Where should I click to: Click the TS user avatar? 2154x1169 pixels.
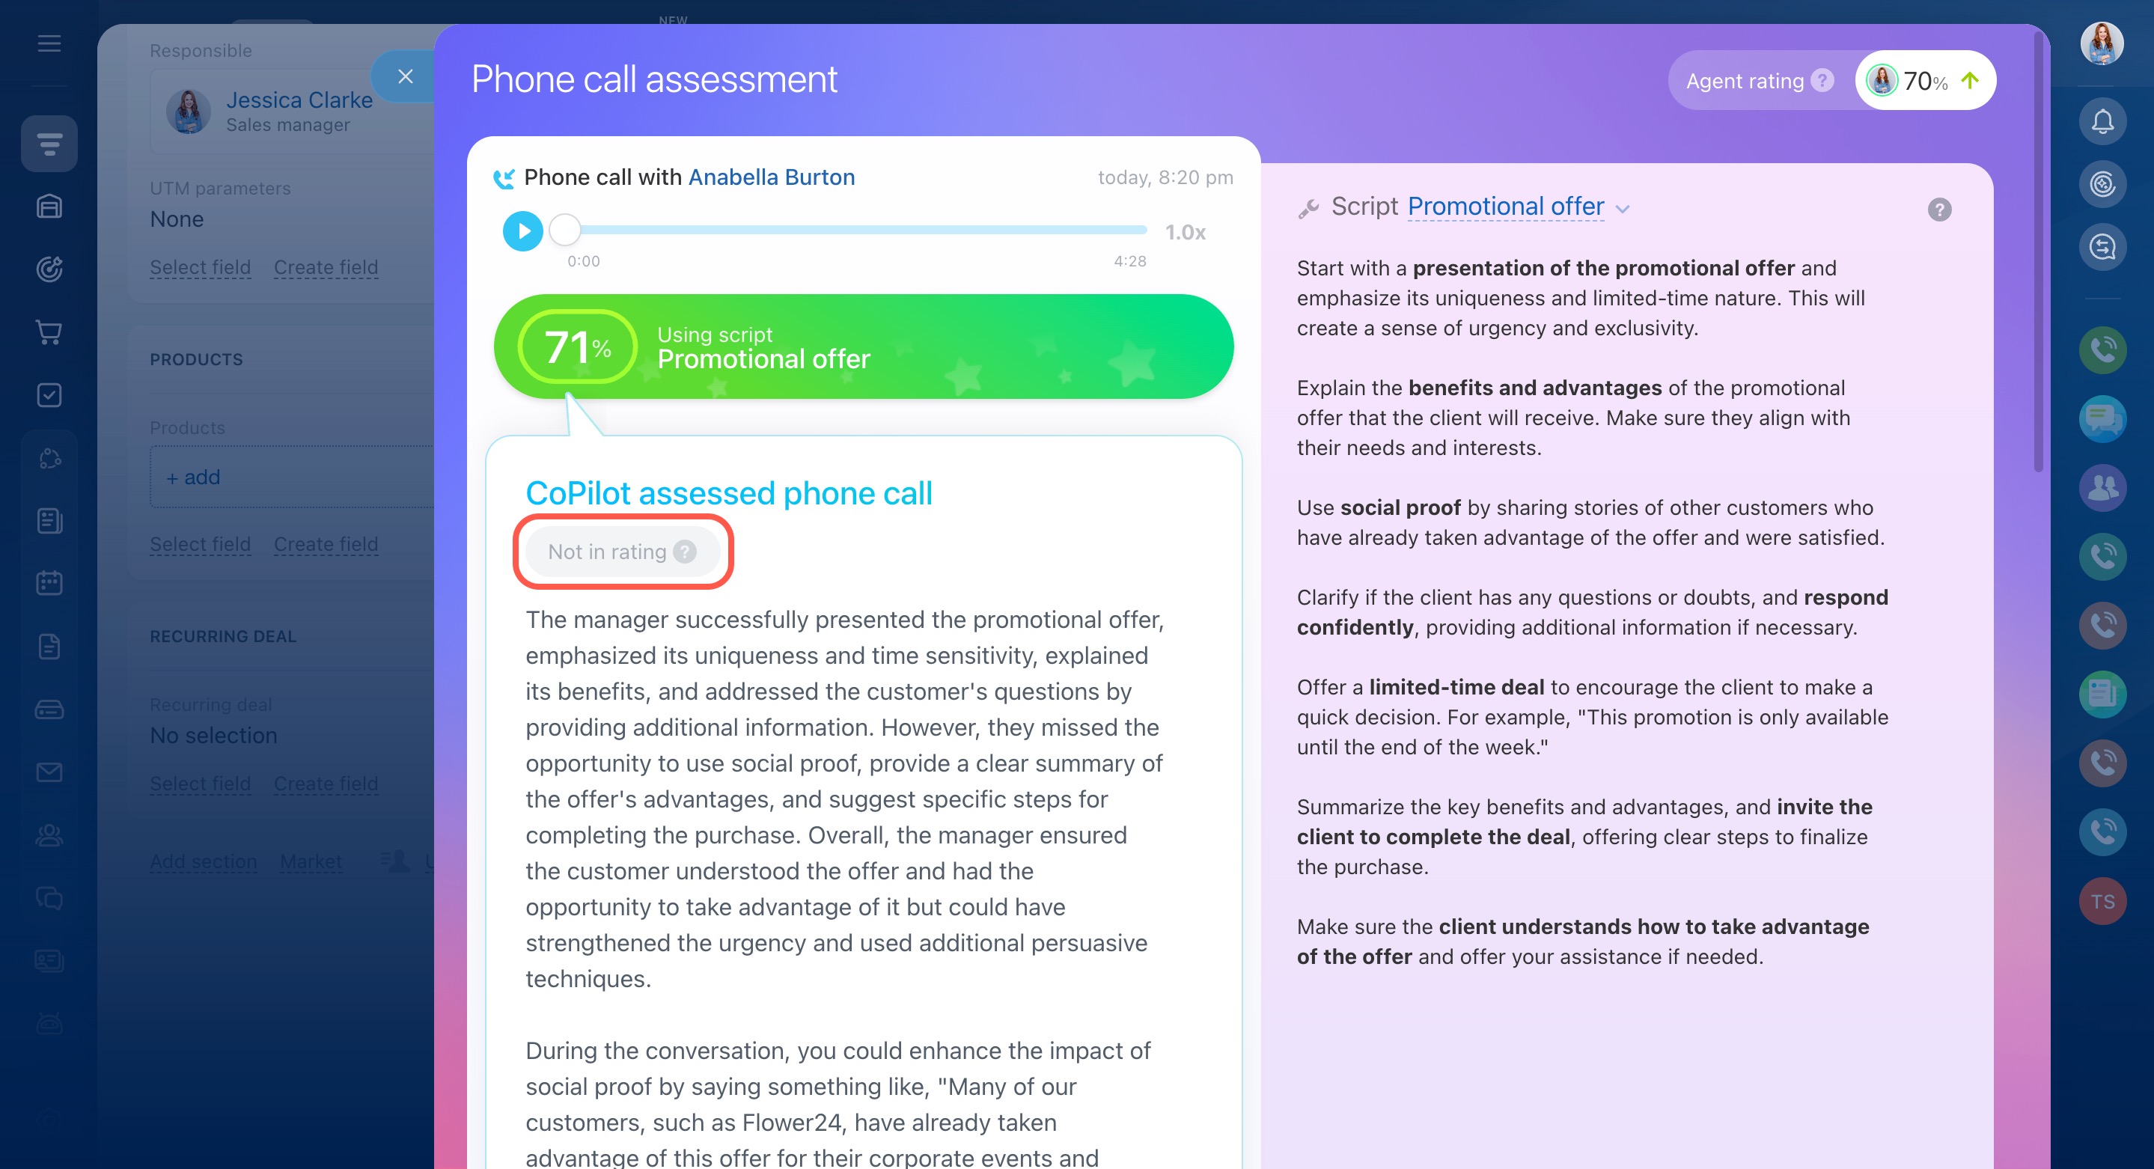(x=2102, y=901)
